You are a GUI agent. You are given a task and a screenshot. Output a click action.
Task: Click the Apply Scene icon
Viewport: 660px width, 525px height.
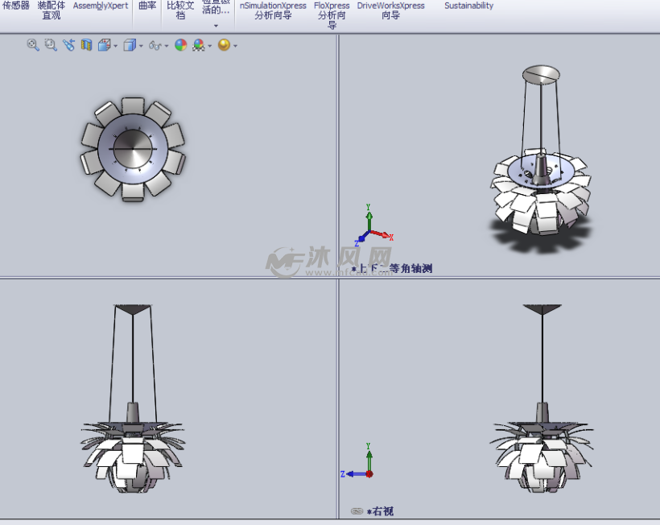coord(198,45)
